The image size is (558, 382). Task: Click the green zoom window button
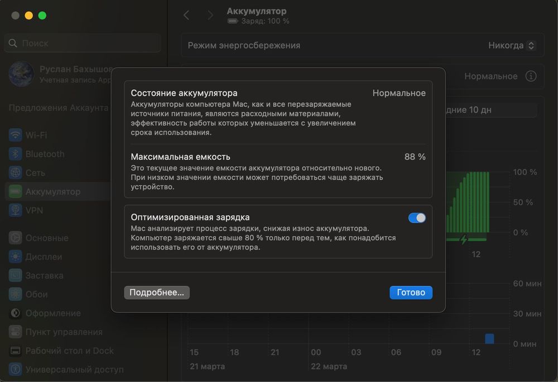tap(42, 15)
